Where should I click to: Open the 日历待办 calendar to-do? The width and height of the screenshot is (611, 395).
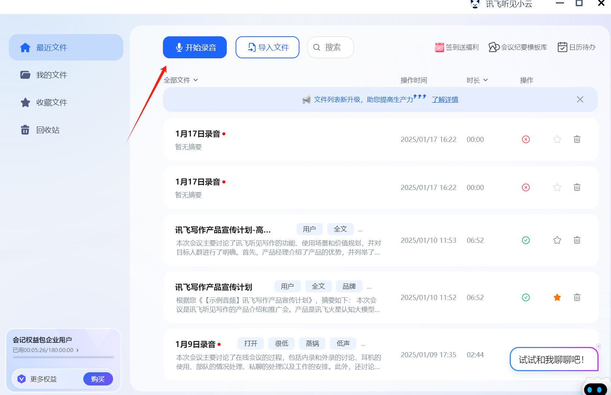(x=577, y=47)
